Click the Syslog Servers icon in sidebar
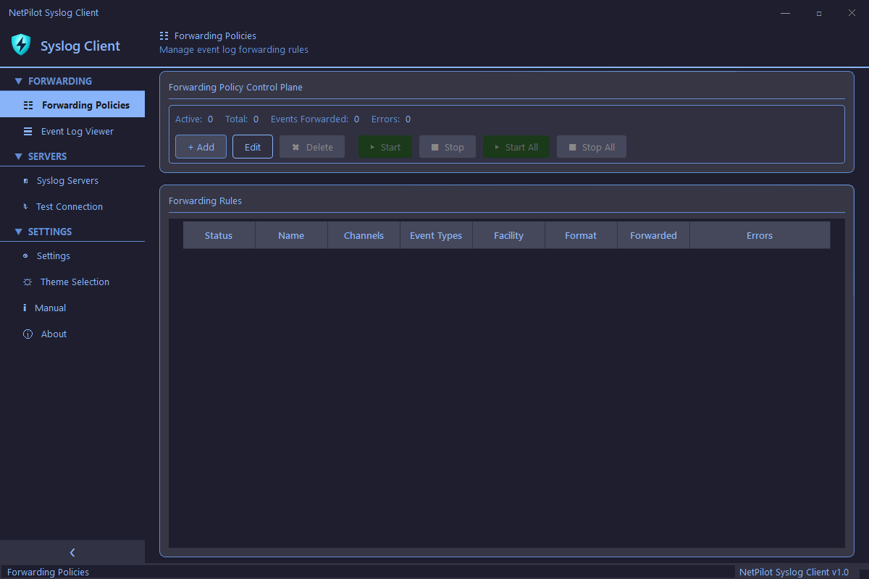This screenshot has width=869, height=579. pyautogui.click(x=26, y=181)
